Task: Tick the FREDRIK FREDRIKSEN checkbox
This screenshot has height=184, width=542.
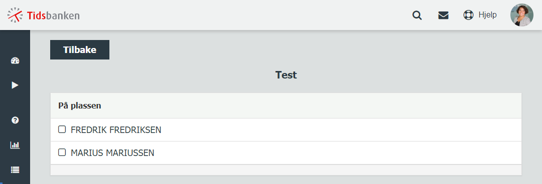Action: pos(62,129)
